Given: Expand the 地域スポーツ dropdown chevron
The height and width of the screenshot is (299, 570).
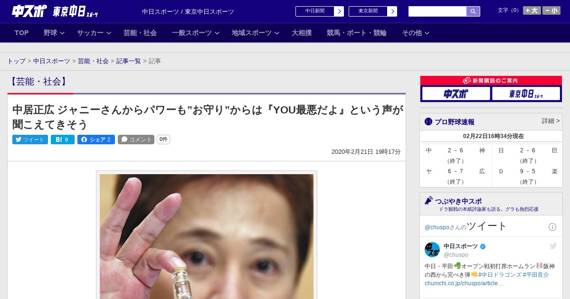Looking at the screenshot, I should point(277,33).
